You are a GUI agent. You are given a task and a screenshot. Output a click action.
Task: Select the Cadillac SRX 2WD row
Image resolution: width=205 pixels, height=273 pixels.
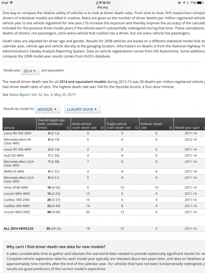pyautogui.click(x=104, y=200)
